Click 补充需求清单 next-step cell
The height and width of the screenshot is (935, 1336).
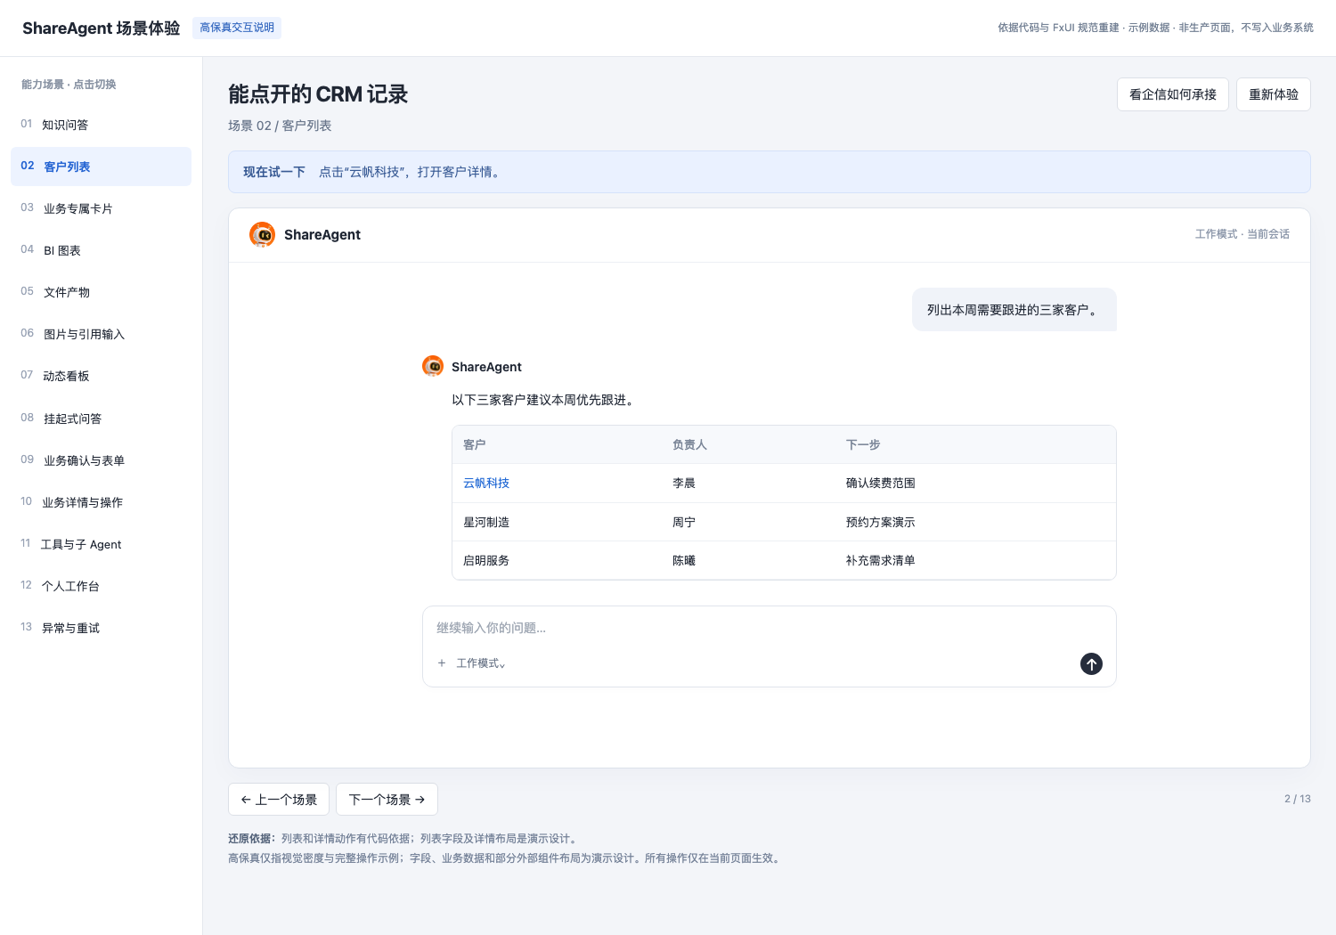click(881, 560)
